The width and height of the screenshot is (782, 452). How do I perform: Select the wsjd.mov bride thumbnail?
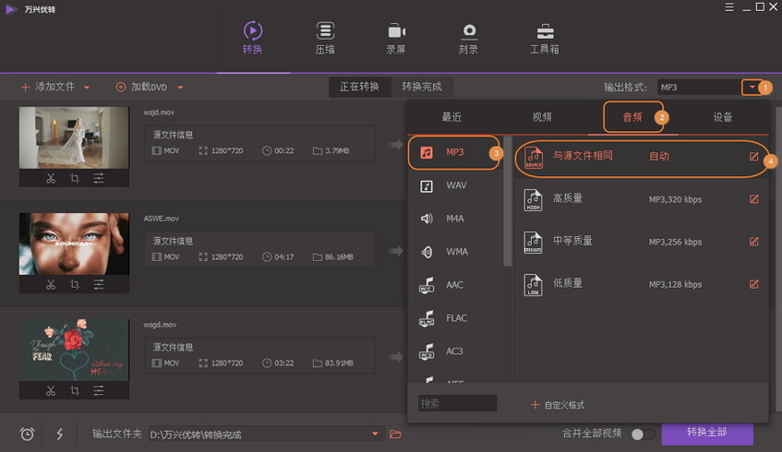point(74,137)
